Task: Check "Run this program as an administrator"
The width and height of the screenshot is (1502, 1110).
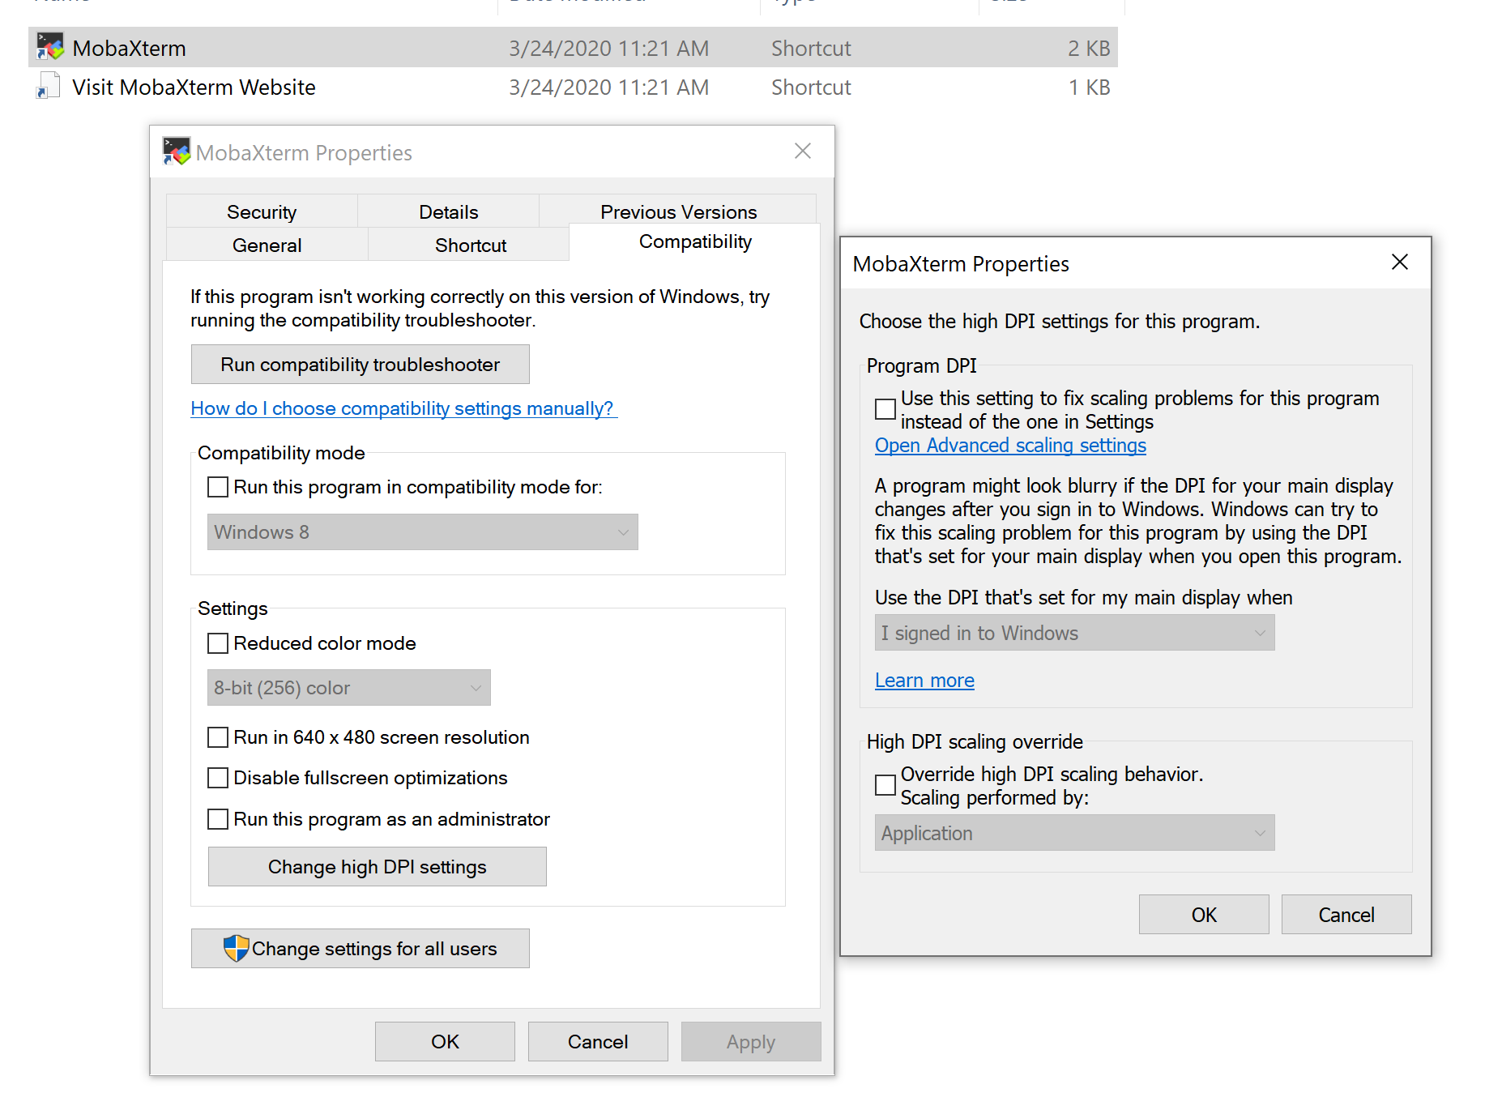Action: [217, 819]
